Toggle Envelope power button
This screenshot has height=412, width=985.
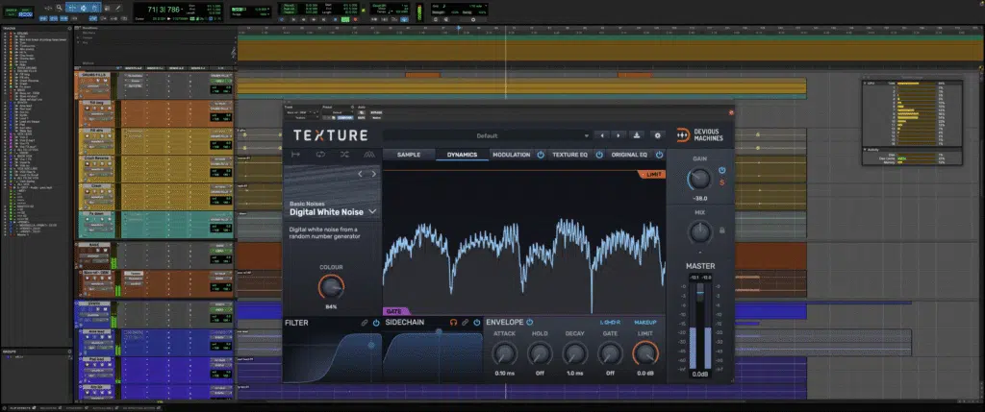click(x=530, y=322)
